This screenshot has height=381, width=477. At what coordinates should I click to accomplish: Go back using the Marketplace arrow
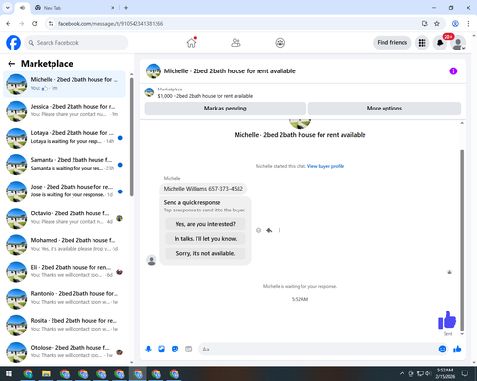click(11, 64)
